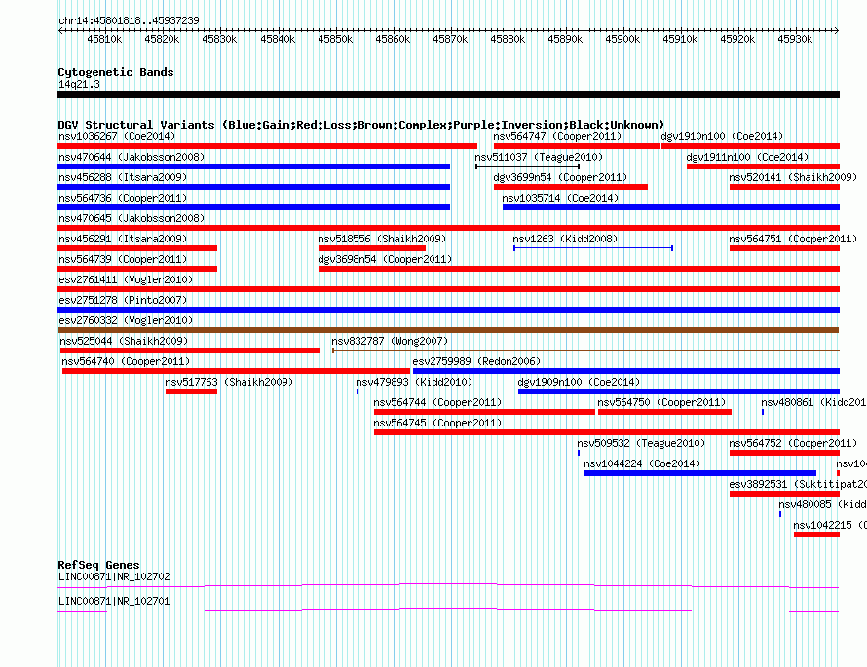
Task: Click the nsv470645 (Jakobsson2008) label
Action: [132, 218]
